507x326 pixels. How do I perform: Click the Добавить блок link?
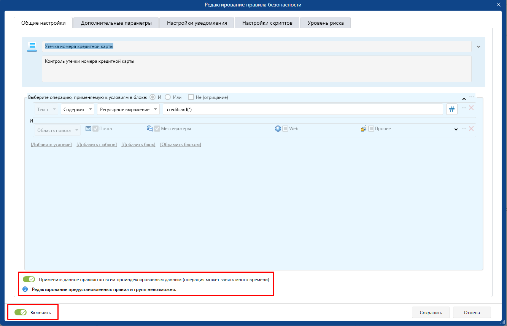pos(138,145)
